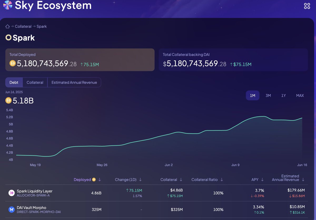This screenshot has height=220, width=316.
Task: Select the 3M time range
Action: pyautogui.click(x=268, y=95)
